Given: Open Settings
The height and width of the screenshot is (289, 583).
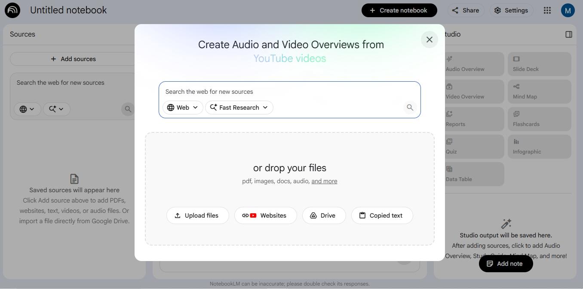Looking at the screenshot, I should click(511, 10).
